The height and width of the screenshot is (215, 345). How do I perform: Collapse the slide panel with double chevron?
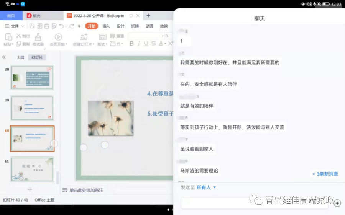4,57
